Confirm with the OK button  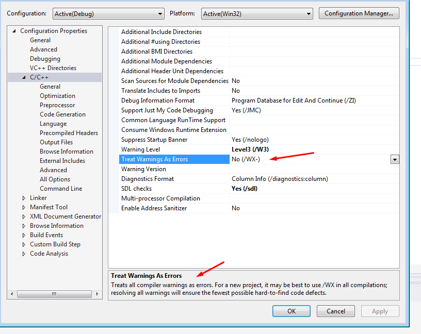pos(292,311)
